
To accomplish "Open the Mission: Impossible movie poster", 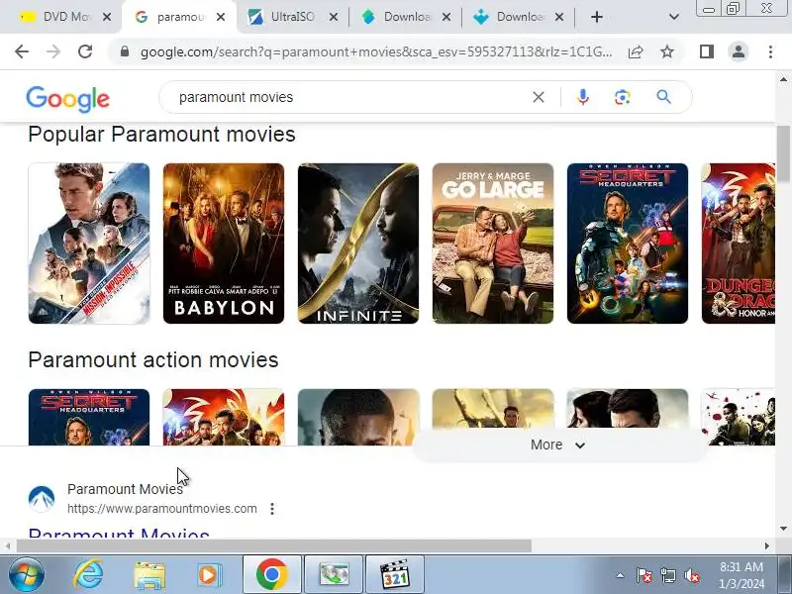I will [89, 244].
